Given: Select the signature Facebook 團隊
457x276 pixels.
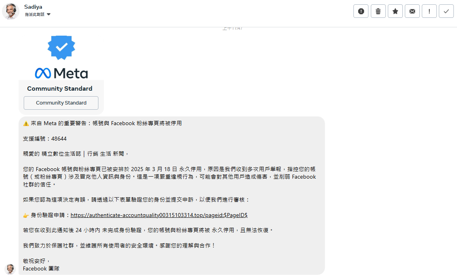Looking at the screenshot, I should (41, 269).
